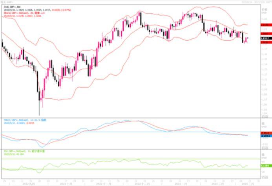Open the Cndl GBP= candlestick legend settings
The height and width of the screenshot is (186, 272).
(12, 7)
